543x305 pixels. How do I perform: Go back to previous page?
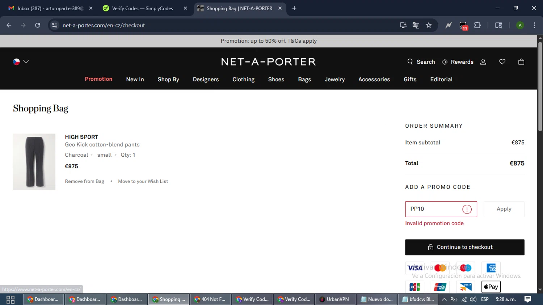point(9,25)
